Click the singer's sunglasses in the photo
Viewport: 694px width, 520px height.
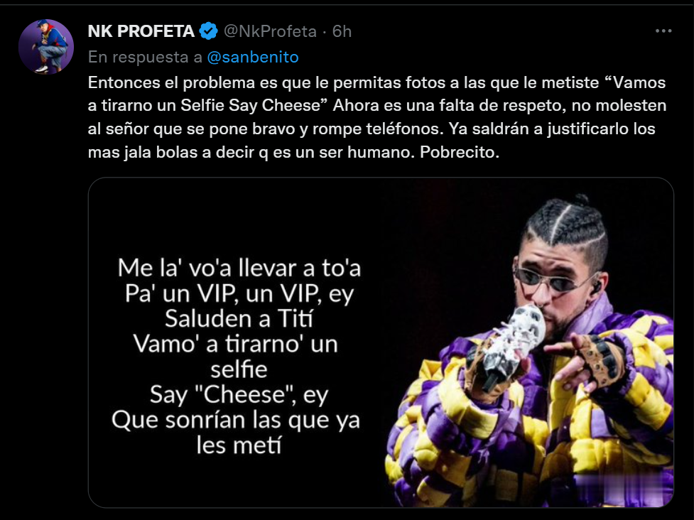click(546, 278)
